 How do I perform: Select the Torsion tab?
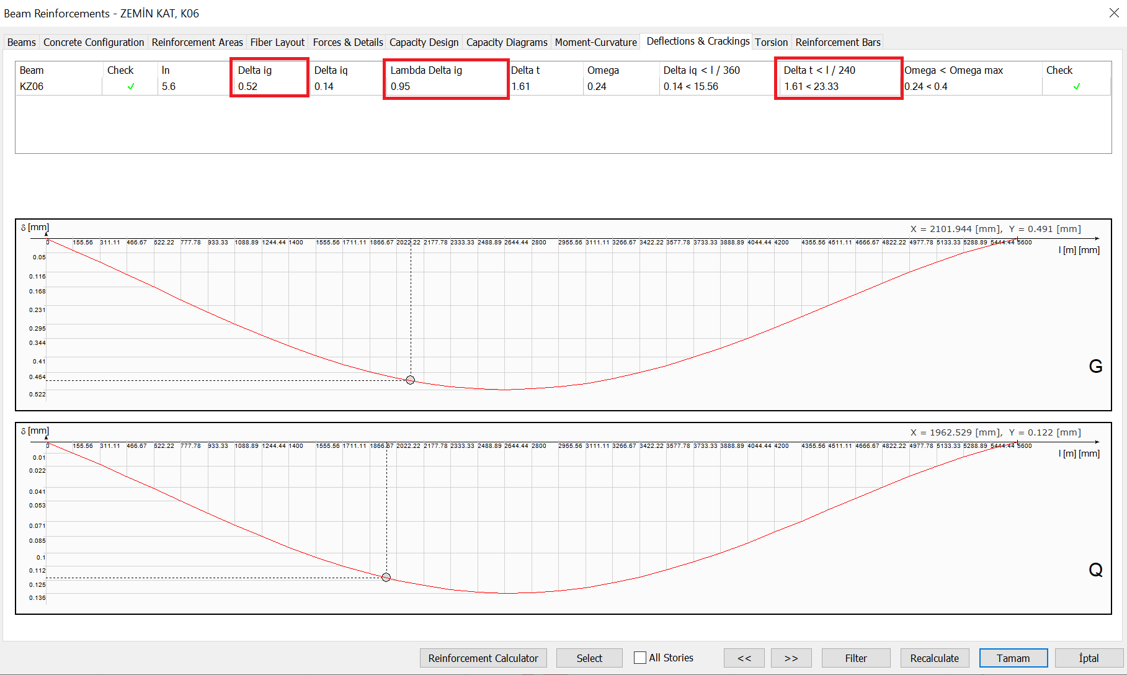(771, 42)
